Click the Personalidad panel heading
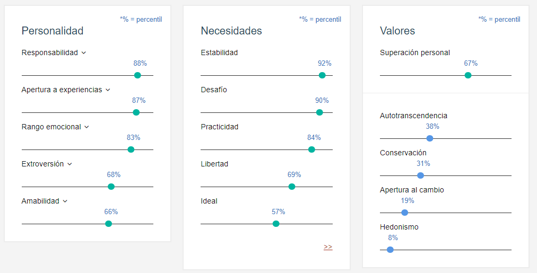Viewport: 537px width, 273px height. click(x=53, y=31)
